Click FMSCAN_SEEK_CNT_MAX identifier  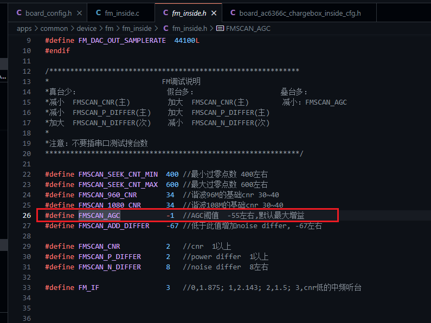[118, 185]
